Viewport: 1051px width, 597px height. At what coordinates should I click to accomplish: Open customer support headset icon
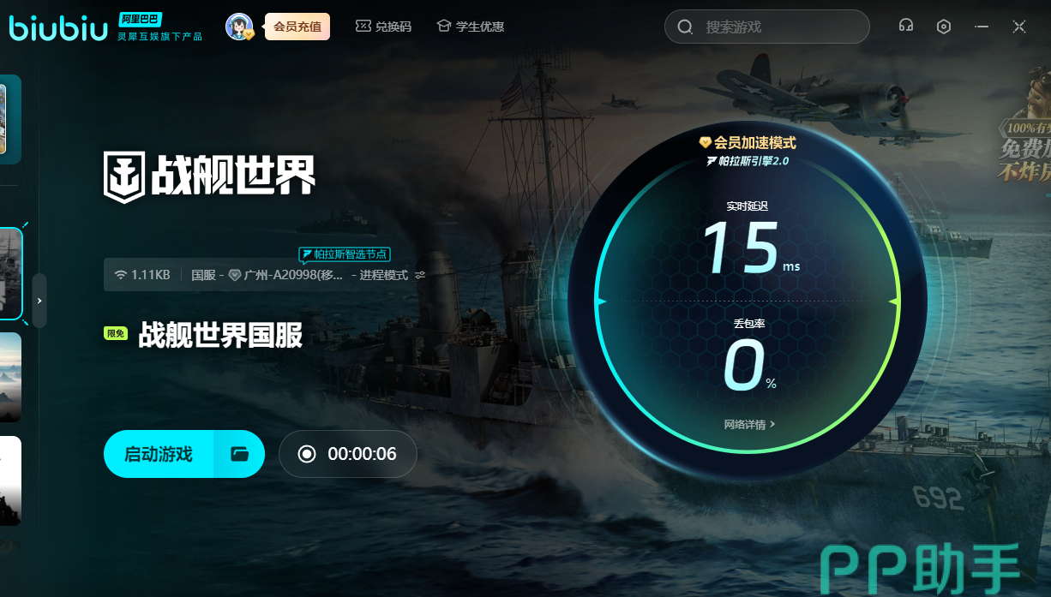tap(905, 27)
